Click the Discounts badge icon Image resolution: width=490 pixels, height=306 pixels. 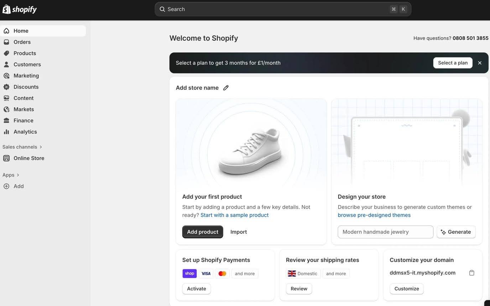[6, 87]
